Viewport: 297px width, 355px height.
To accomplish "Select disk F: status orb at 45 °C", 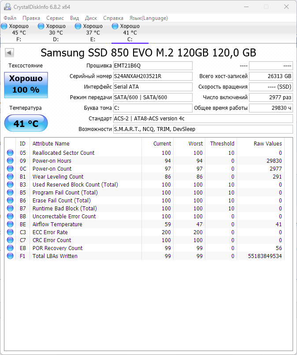I will point(4,26).
